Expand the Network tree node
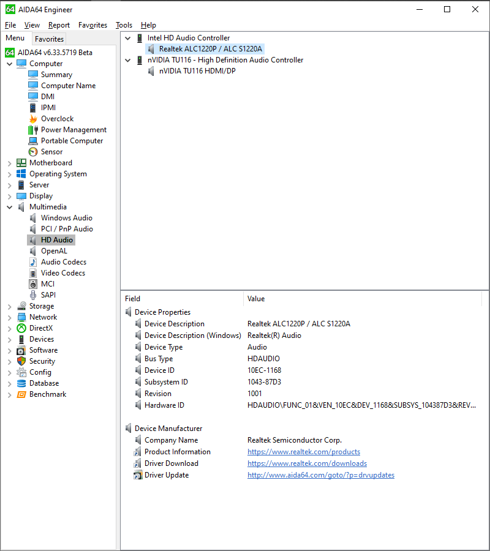490x551 pixels. tap(9, 317)
